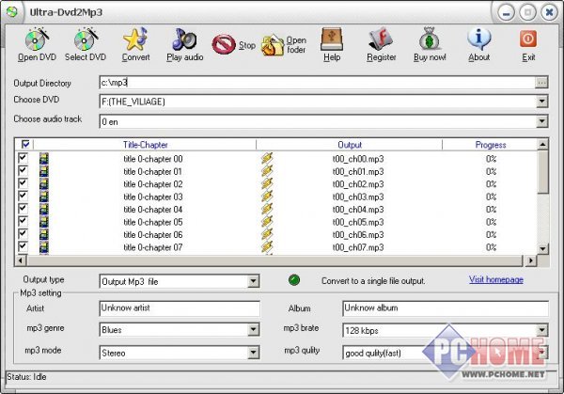Image resolution: width=564 pixels, height=394 pixels.
Task: Uncheck title 0-chapter 05 checkbox
Action: click(x=23, y=220)
